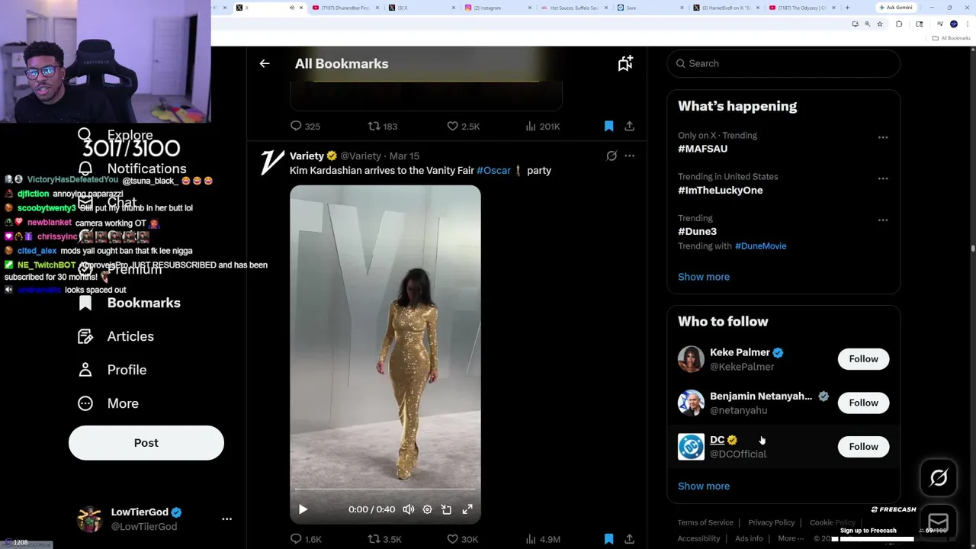Viewport: 976px width, 549px height.
Task: Bookmark this page with the star icon
Action: (879, 24)
